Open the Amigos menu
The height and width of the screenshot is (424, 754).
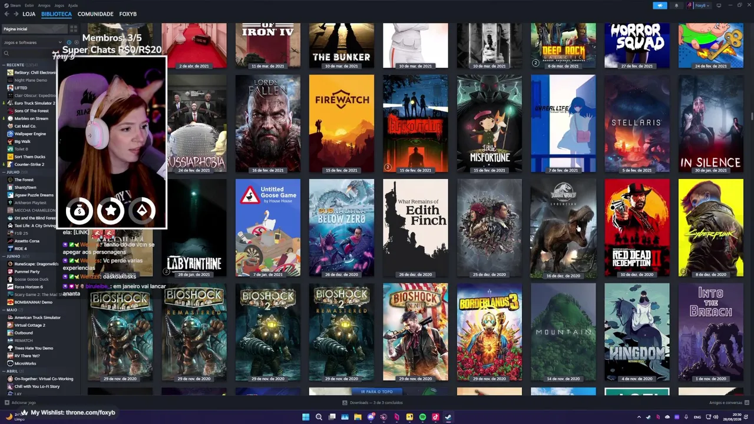click(44, 5)
